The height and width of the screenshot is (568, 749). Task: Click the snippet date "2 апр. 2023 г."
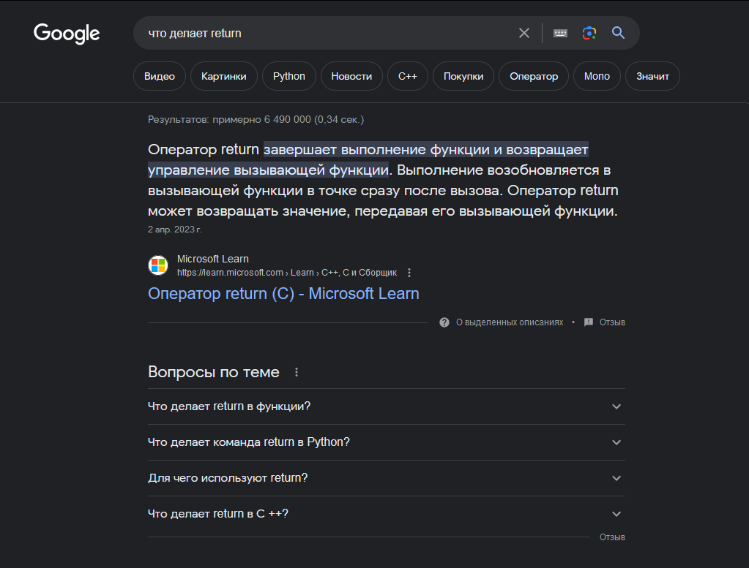coord(175,230)
